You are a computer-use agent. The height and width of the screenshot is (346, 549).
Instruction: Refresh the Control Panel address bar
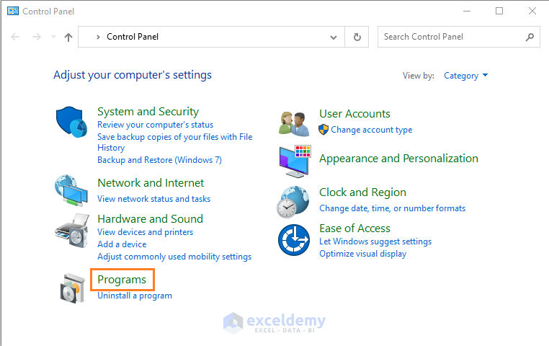(x=357, y=37)
